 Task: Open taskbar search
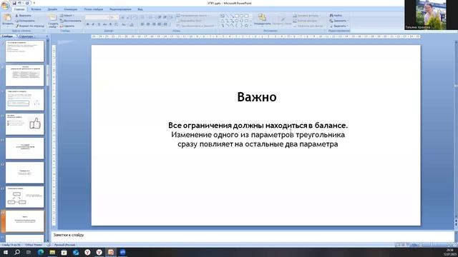pyautogui.click(x=17, y=252)
